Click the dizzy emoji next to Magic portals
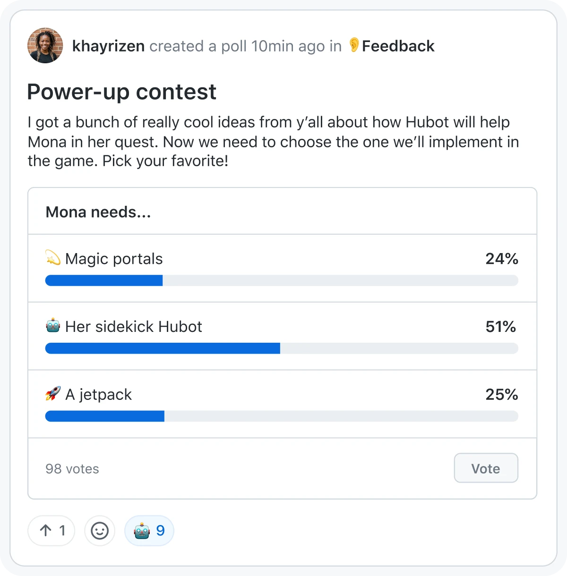567x576 pixels. [53, 258]
